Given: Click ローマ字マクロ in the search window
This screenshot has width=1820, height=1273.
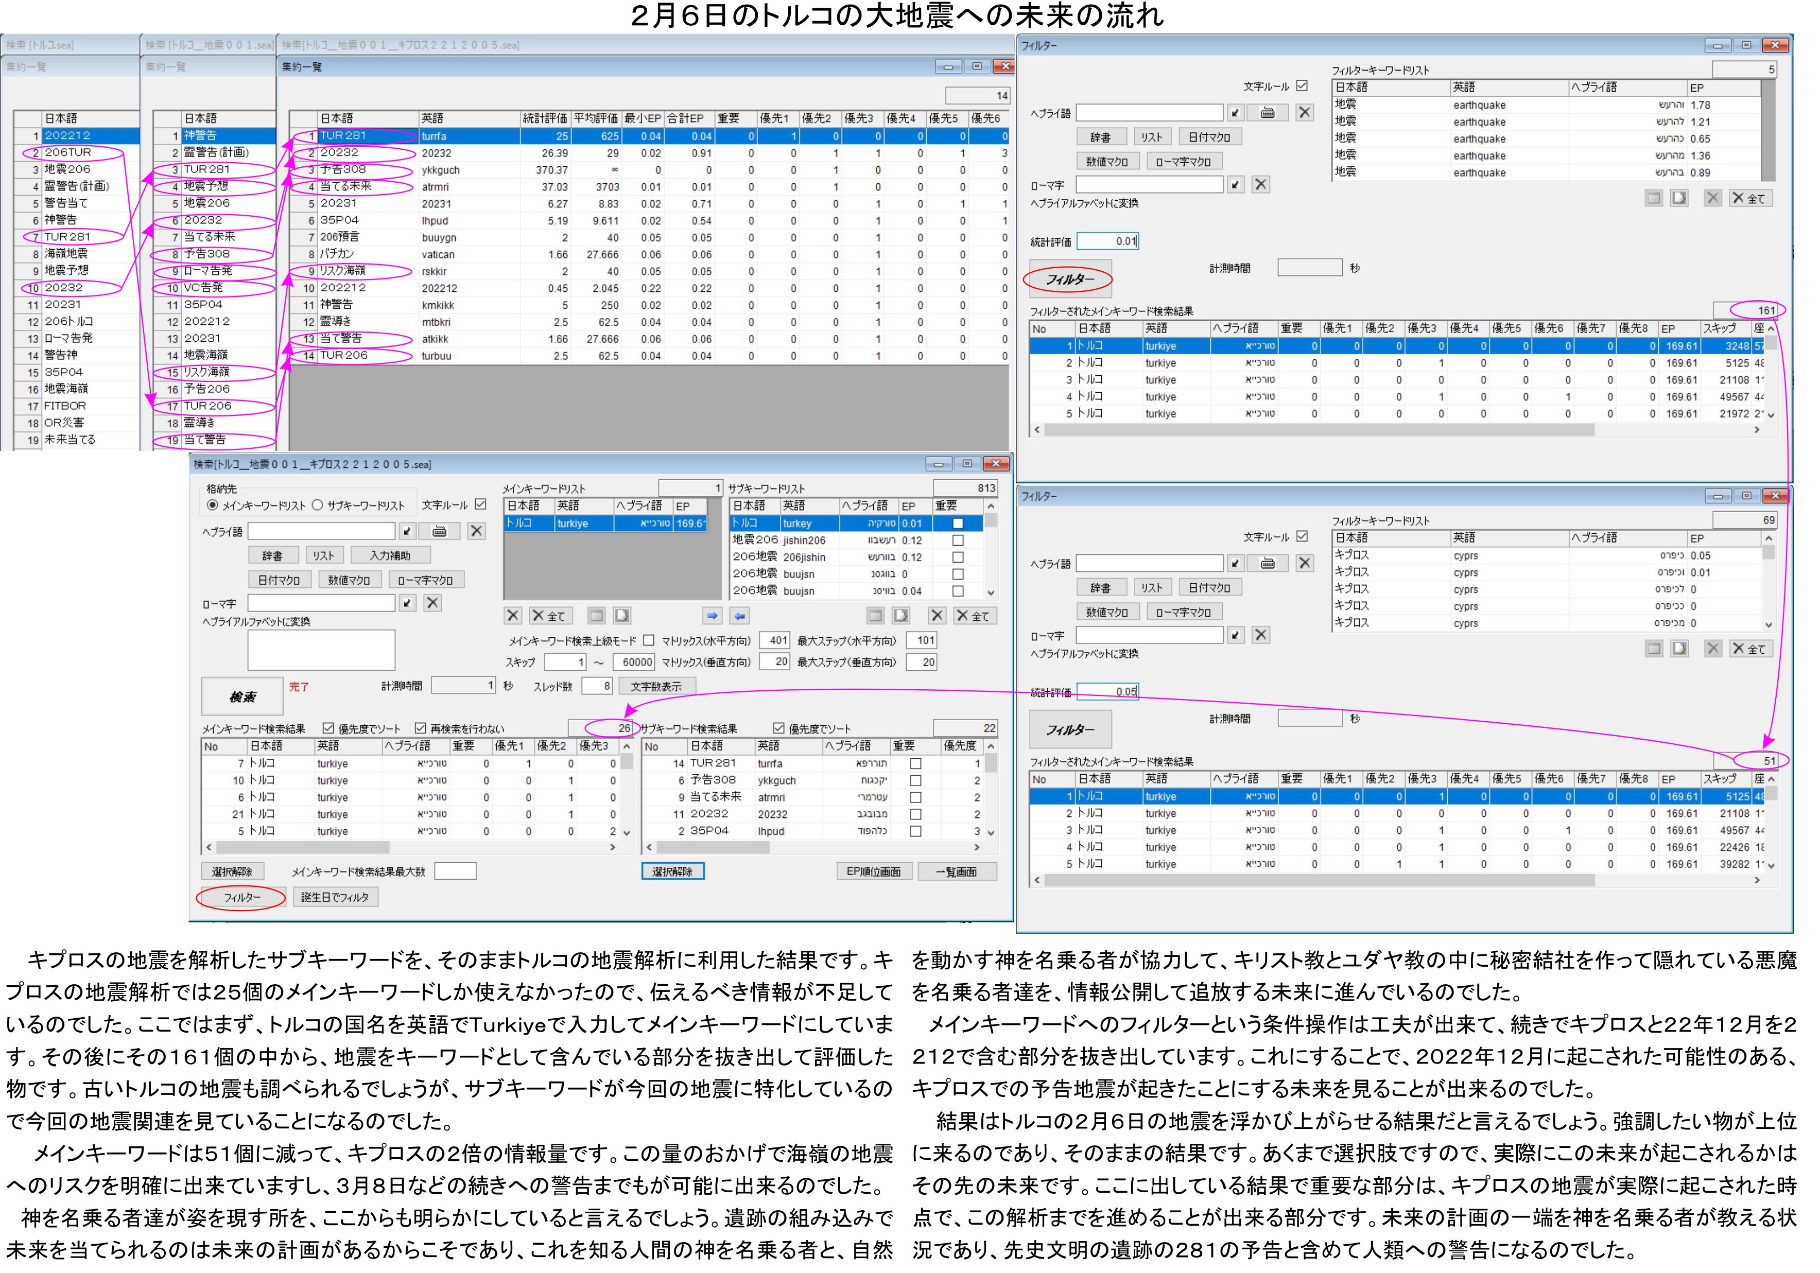Looking at the screenshot, I should tap(426, 580).
